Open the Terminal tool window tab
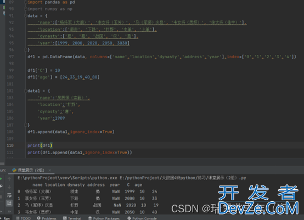 point(72,218)
